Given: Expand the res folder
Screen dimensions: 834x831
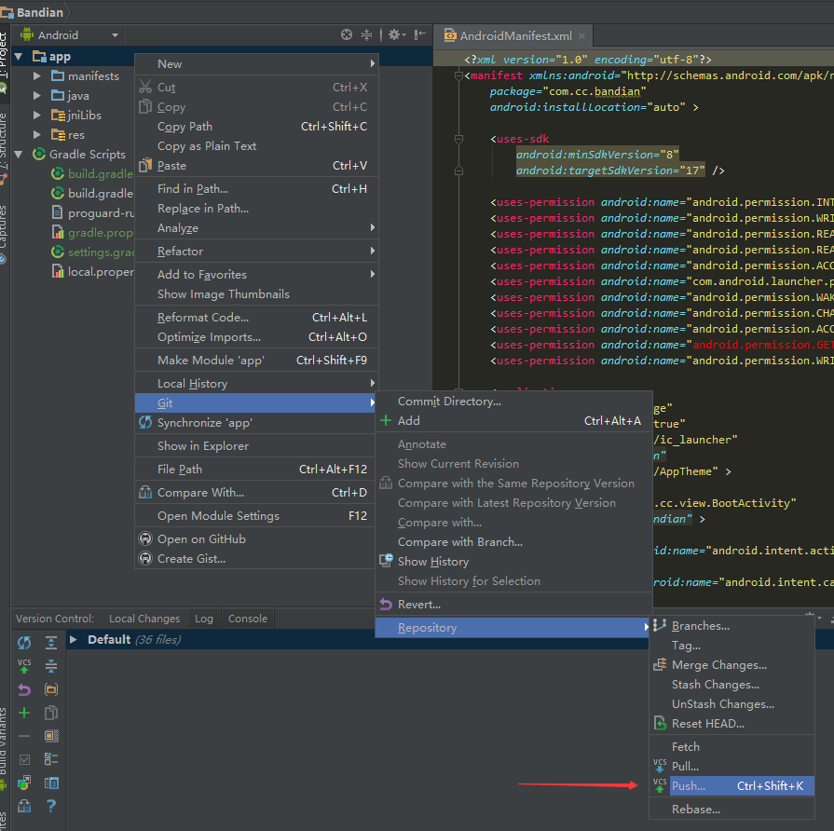Looking at the screenshot, I should [36, 135].
